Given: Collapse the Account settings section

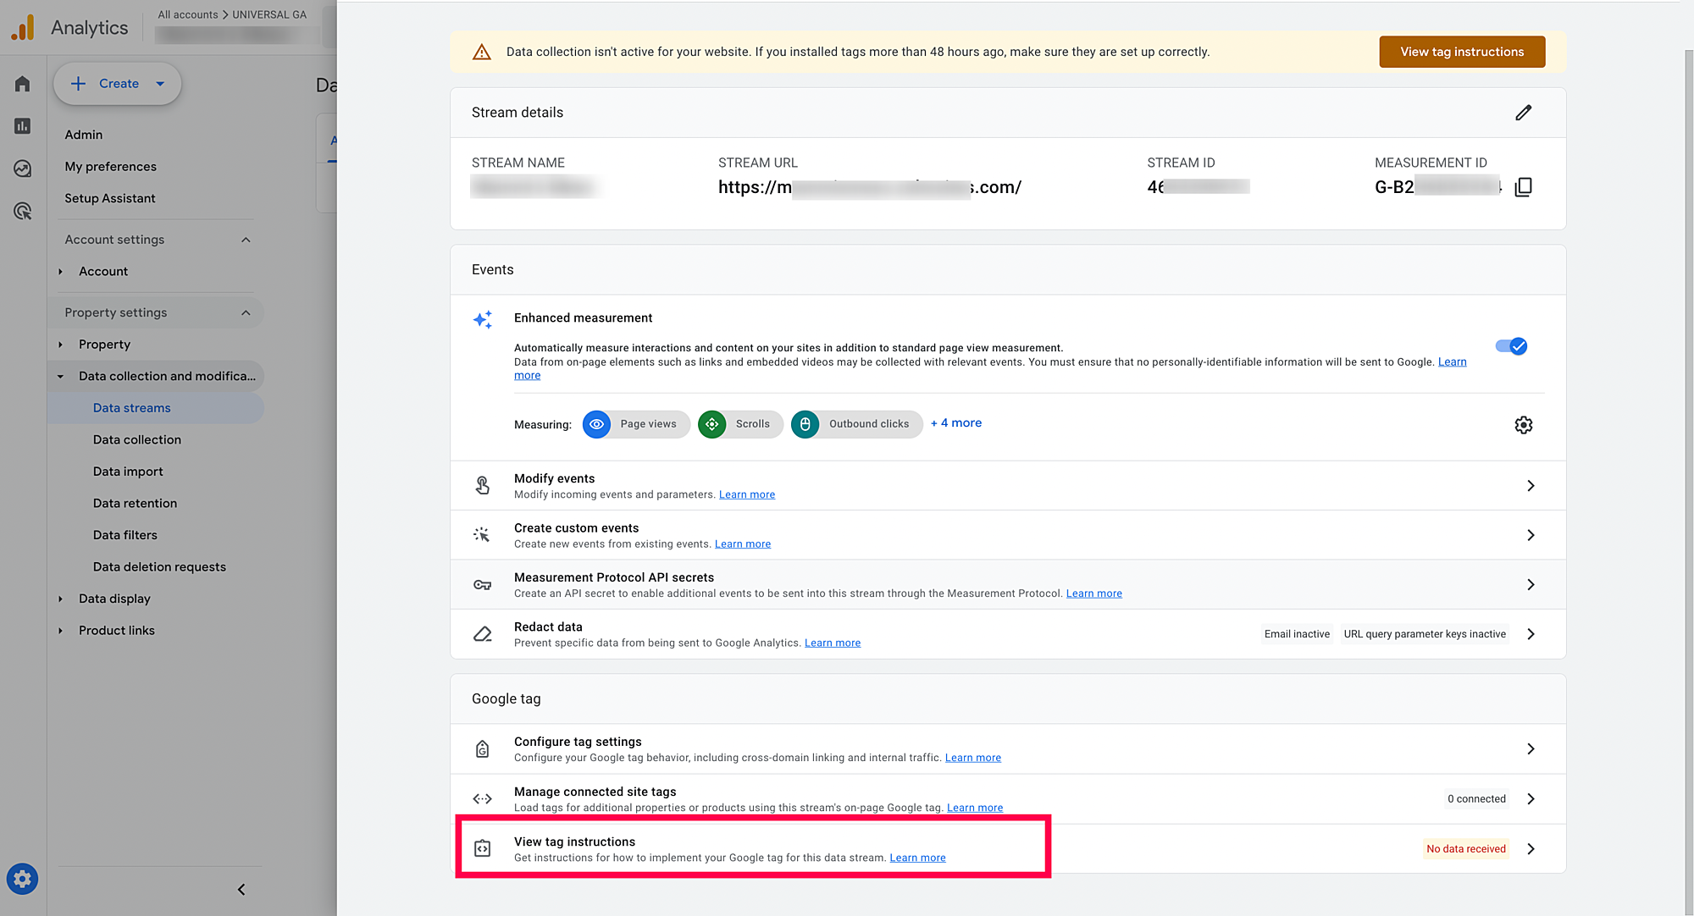Looking at the screenshot, I should click(246, 240).
